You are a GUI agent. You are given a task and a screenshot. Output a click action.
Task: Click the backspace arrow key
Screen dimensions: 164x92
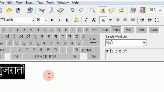pyautogui.click(x=95, y=30)
